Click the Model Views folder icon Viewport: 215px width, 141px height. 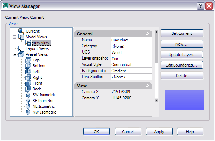[21, 37]
